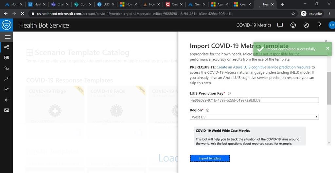Open the resources image sidebar icon

click(7, 110)
